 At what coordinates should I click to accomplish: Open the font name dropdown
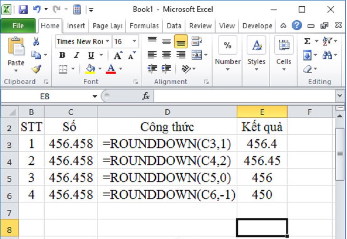point(107,41)
